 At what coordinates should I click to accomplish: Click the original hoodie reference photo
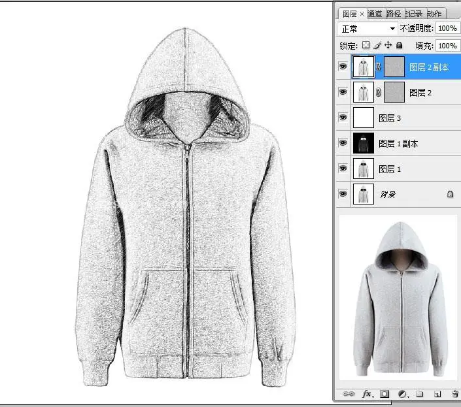(x=401, y=299)
